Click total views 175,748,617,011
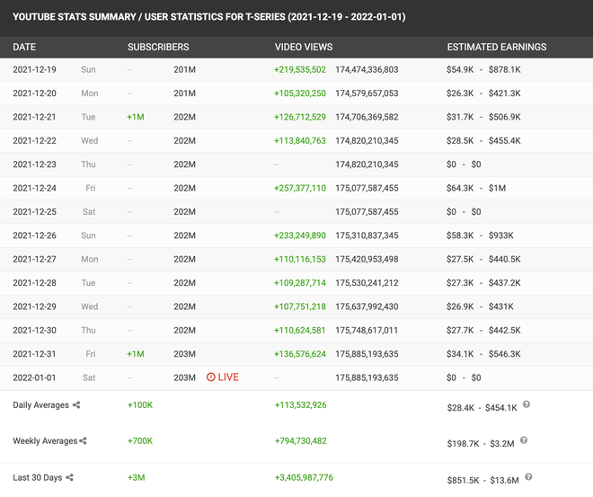 (367, 331)
